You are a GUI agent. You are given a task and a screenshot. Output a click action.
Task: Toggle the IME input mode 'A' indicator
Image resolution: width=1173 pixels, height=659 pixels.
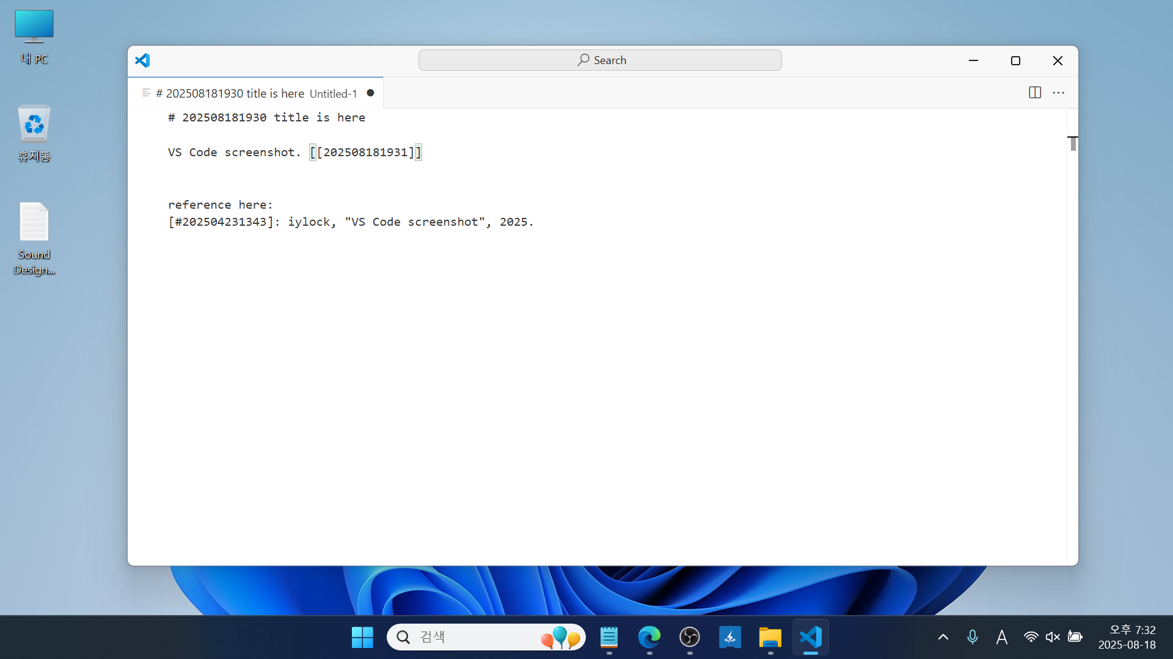coord(1002,637)
